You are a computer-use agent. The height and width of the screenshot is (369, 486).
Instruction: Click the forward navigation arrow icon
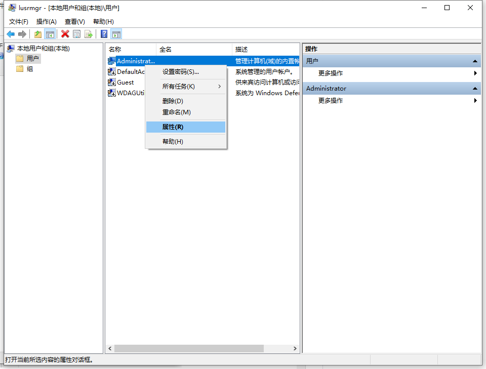[x=22, y=34]
